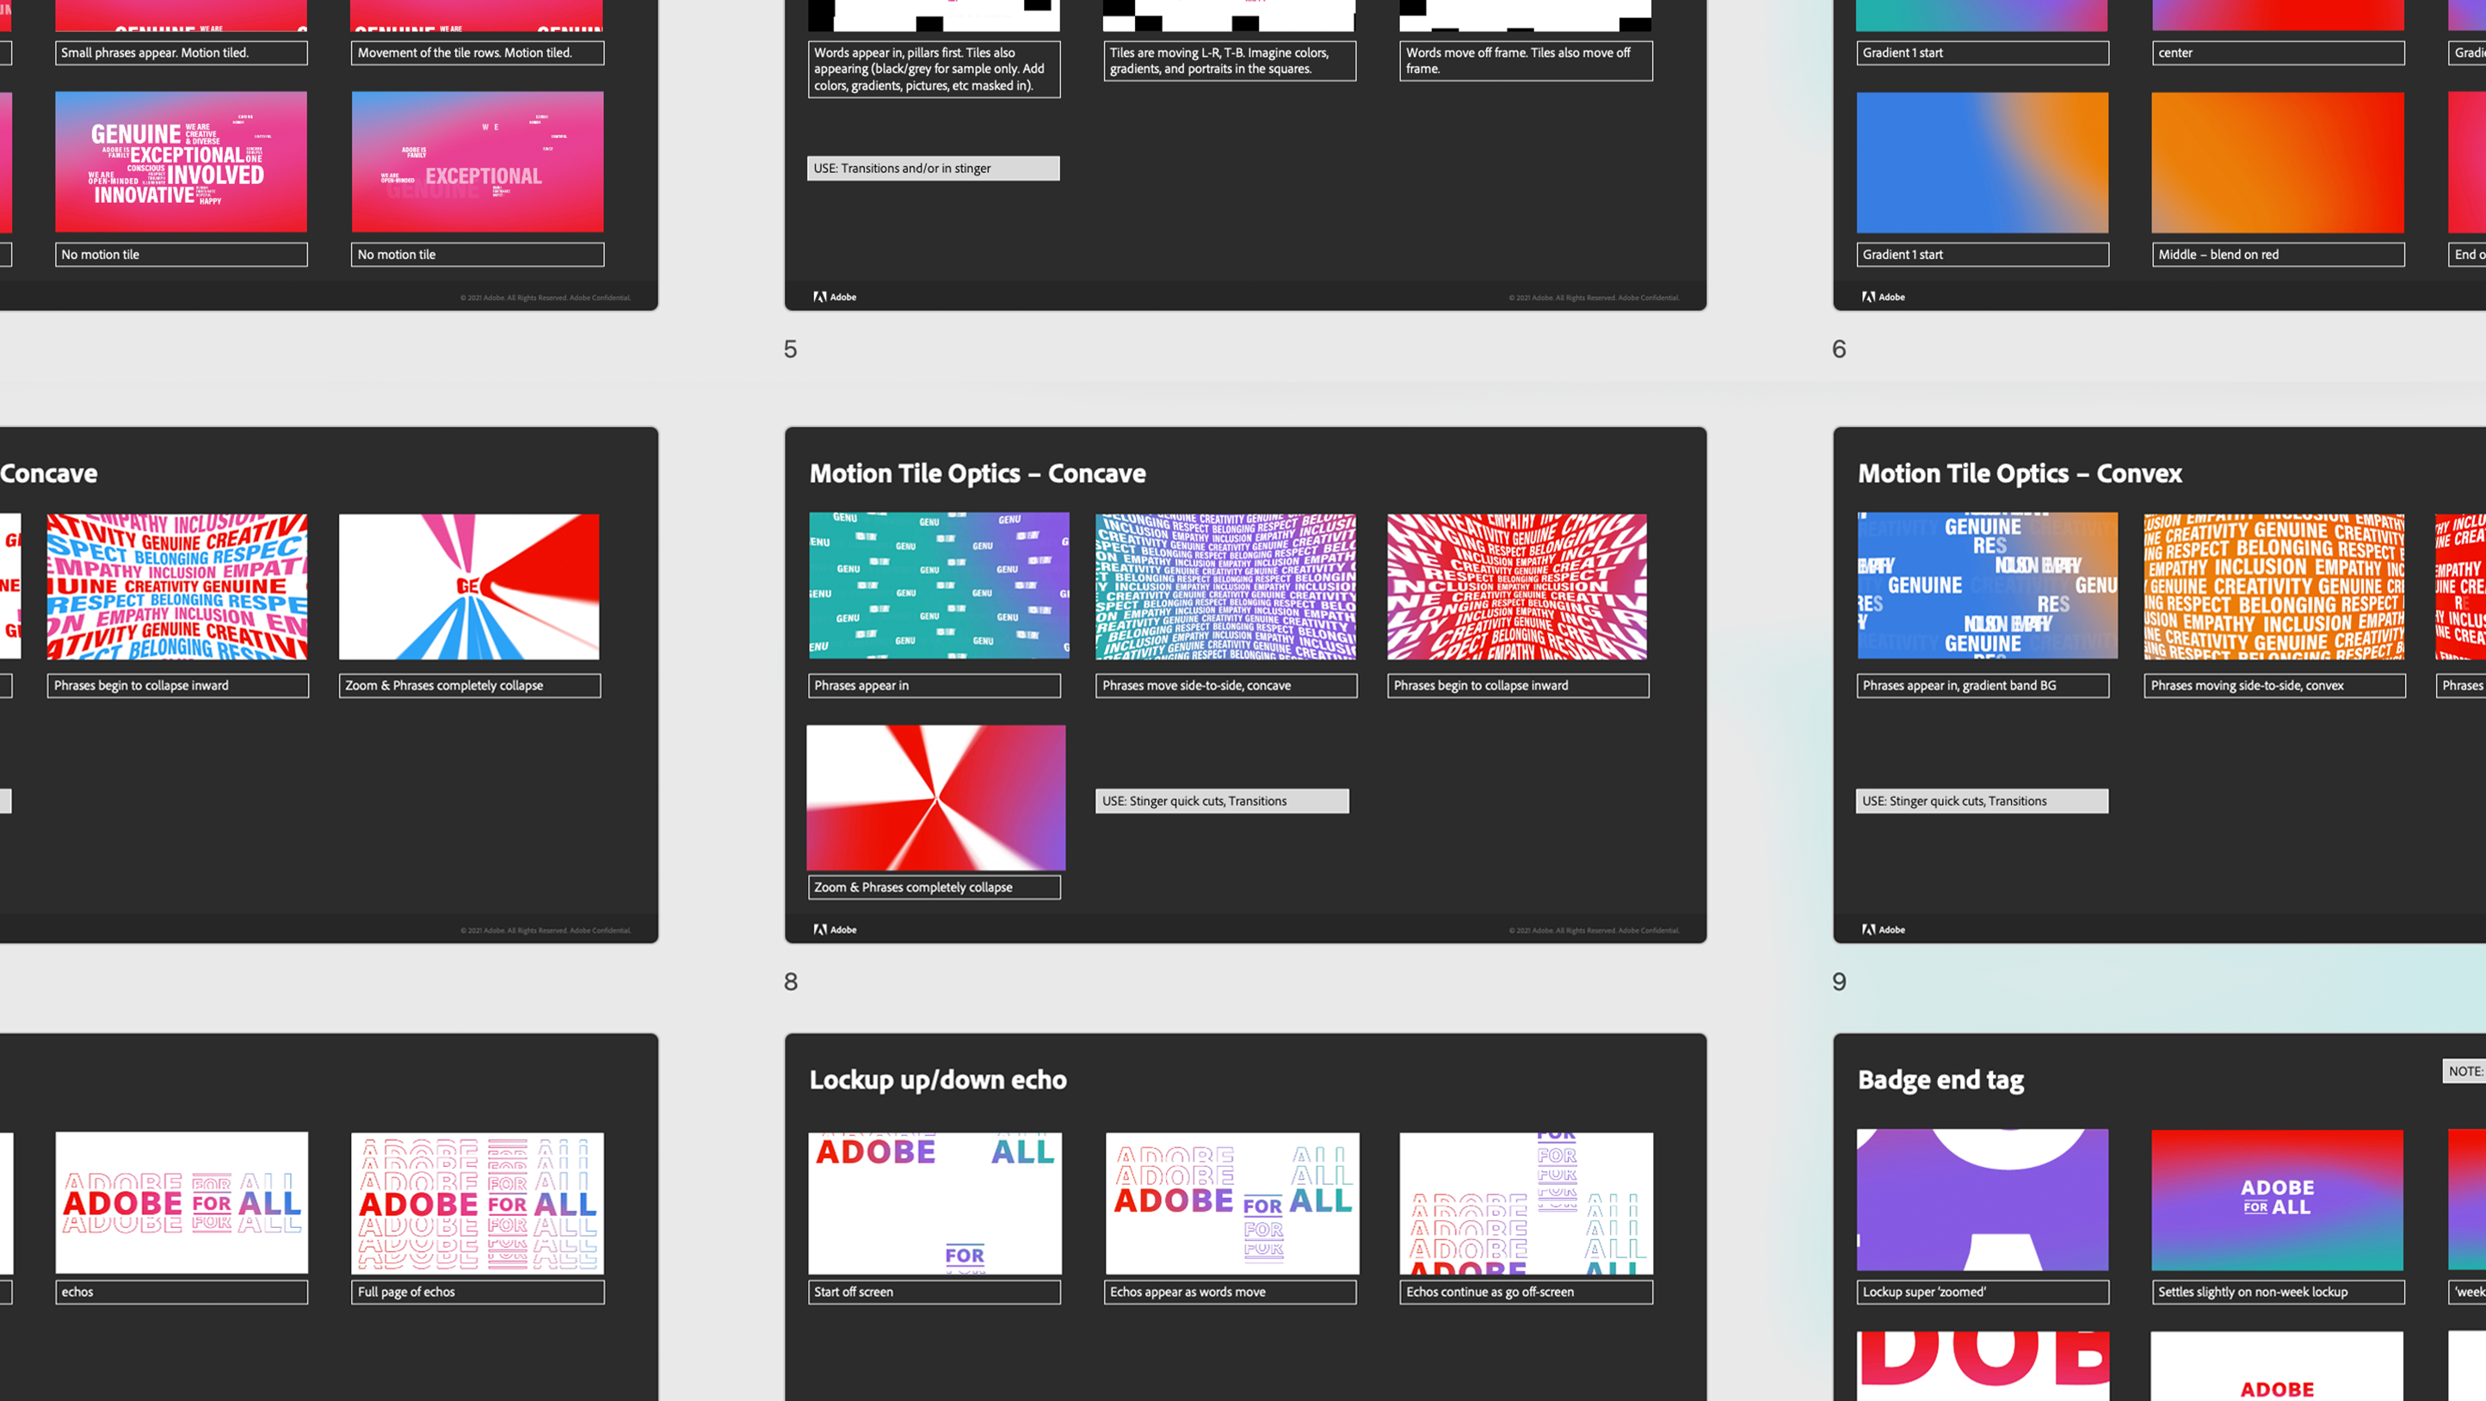The image size is (2486, 1401).
Task: Click the 'USE: Transitions and/or in stinger' label
Action: (x=933, y=168)
